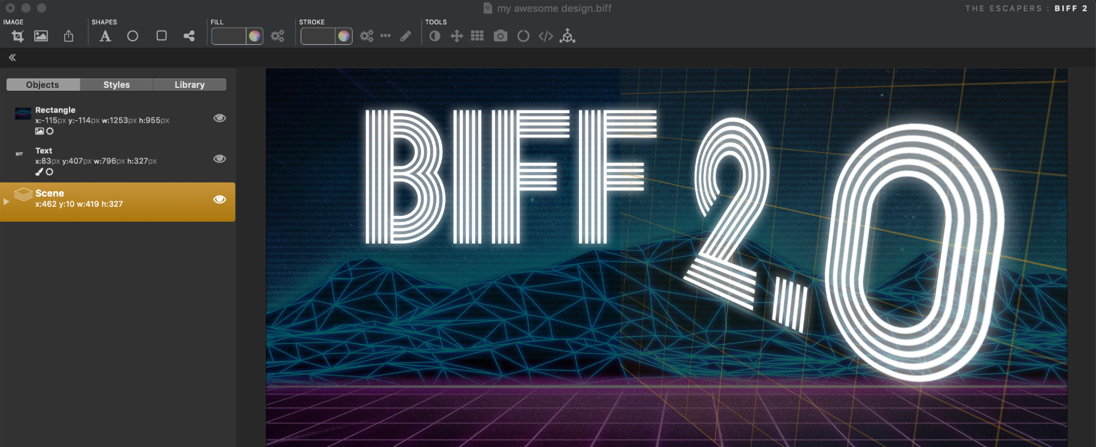This screenshot has height=447, width=1096.
Task: Switch to the Library tab
Action: click(x=189, y=85)
